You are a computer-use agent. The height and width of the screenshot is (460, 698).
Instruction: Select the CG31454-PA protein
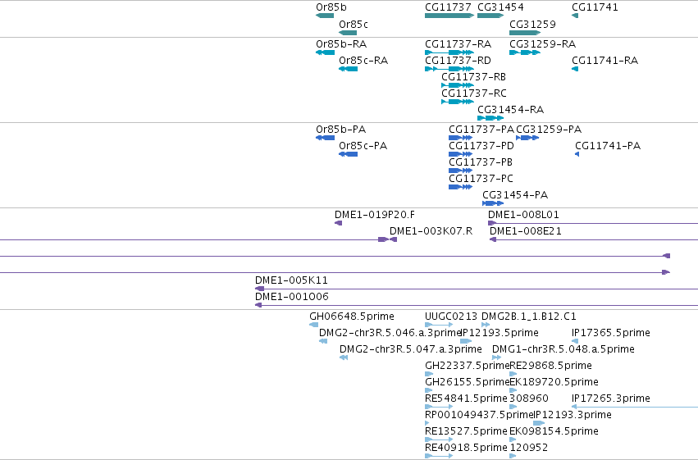pyautogui.click(x=493, y=203)
